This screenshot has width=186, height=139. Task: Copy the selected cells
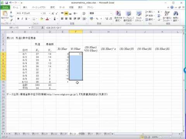11,16
